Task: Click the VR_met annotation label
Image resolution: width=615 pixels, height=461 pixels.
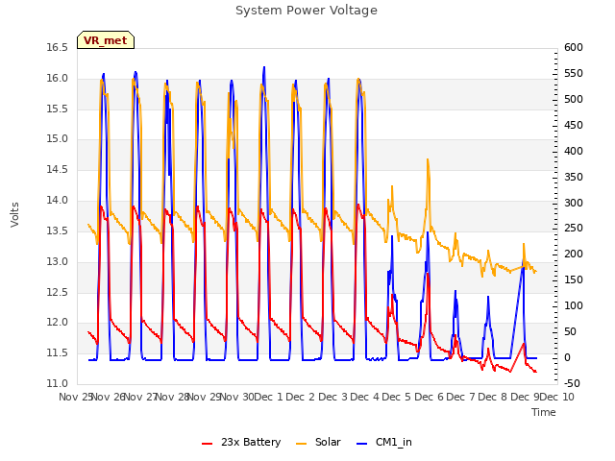Action: coord(106,40)
